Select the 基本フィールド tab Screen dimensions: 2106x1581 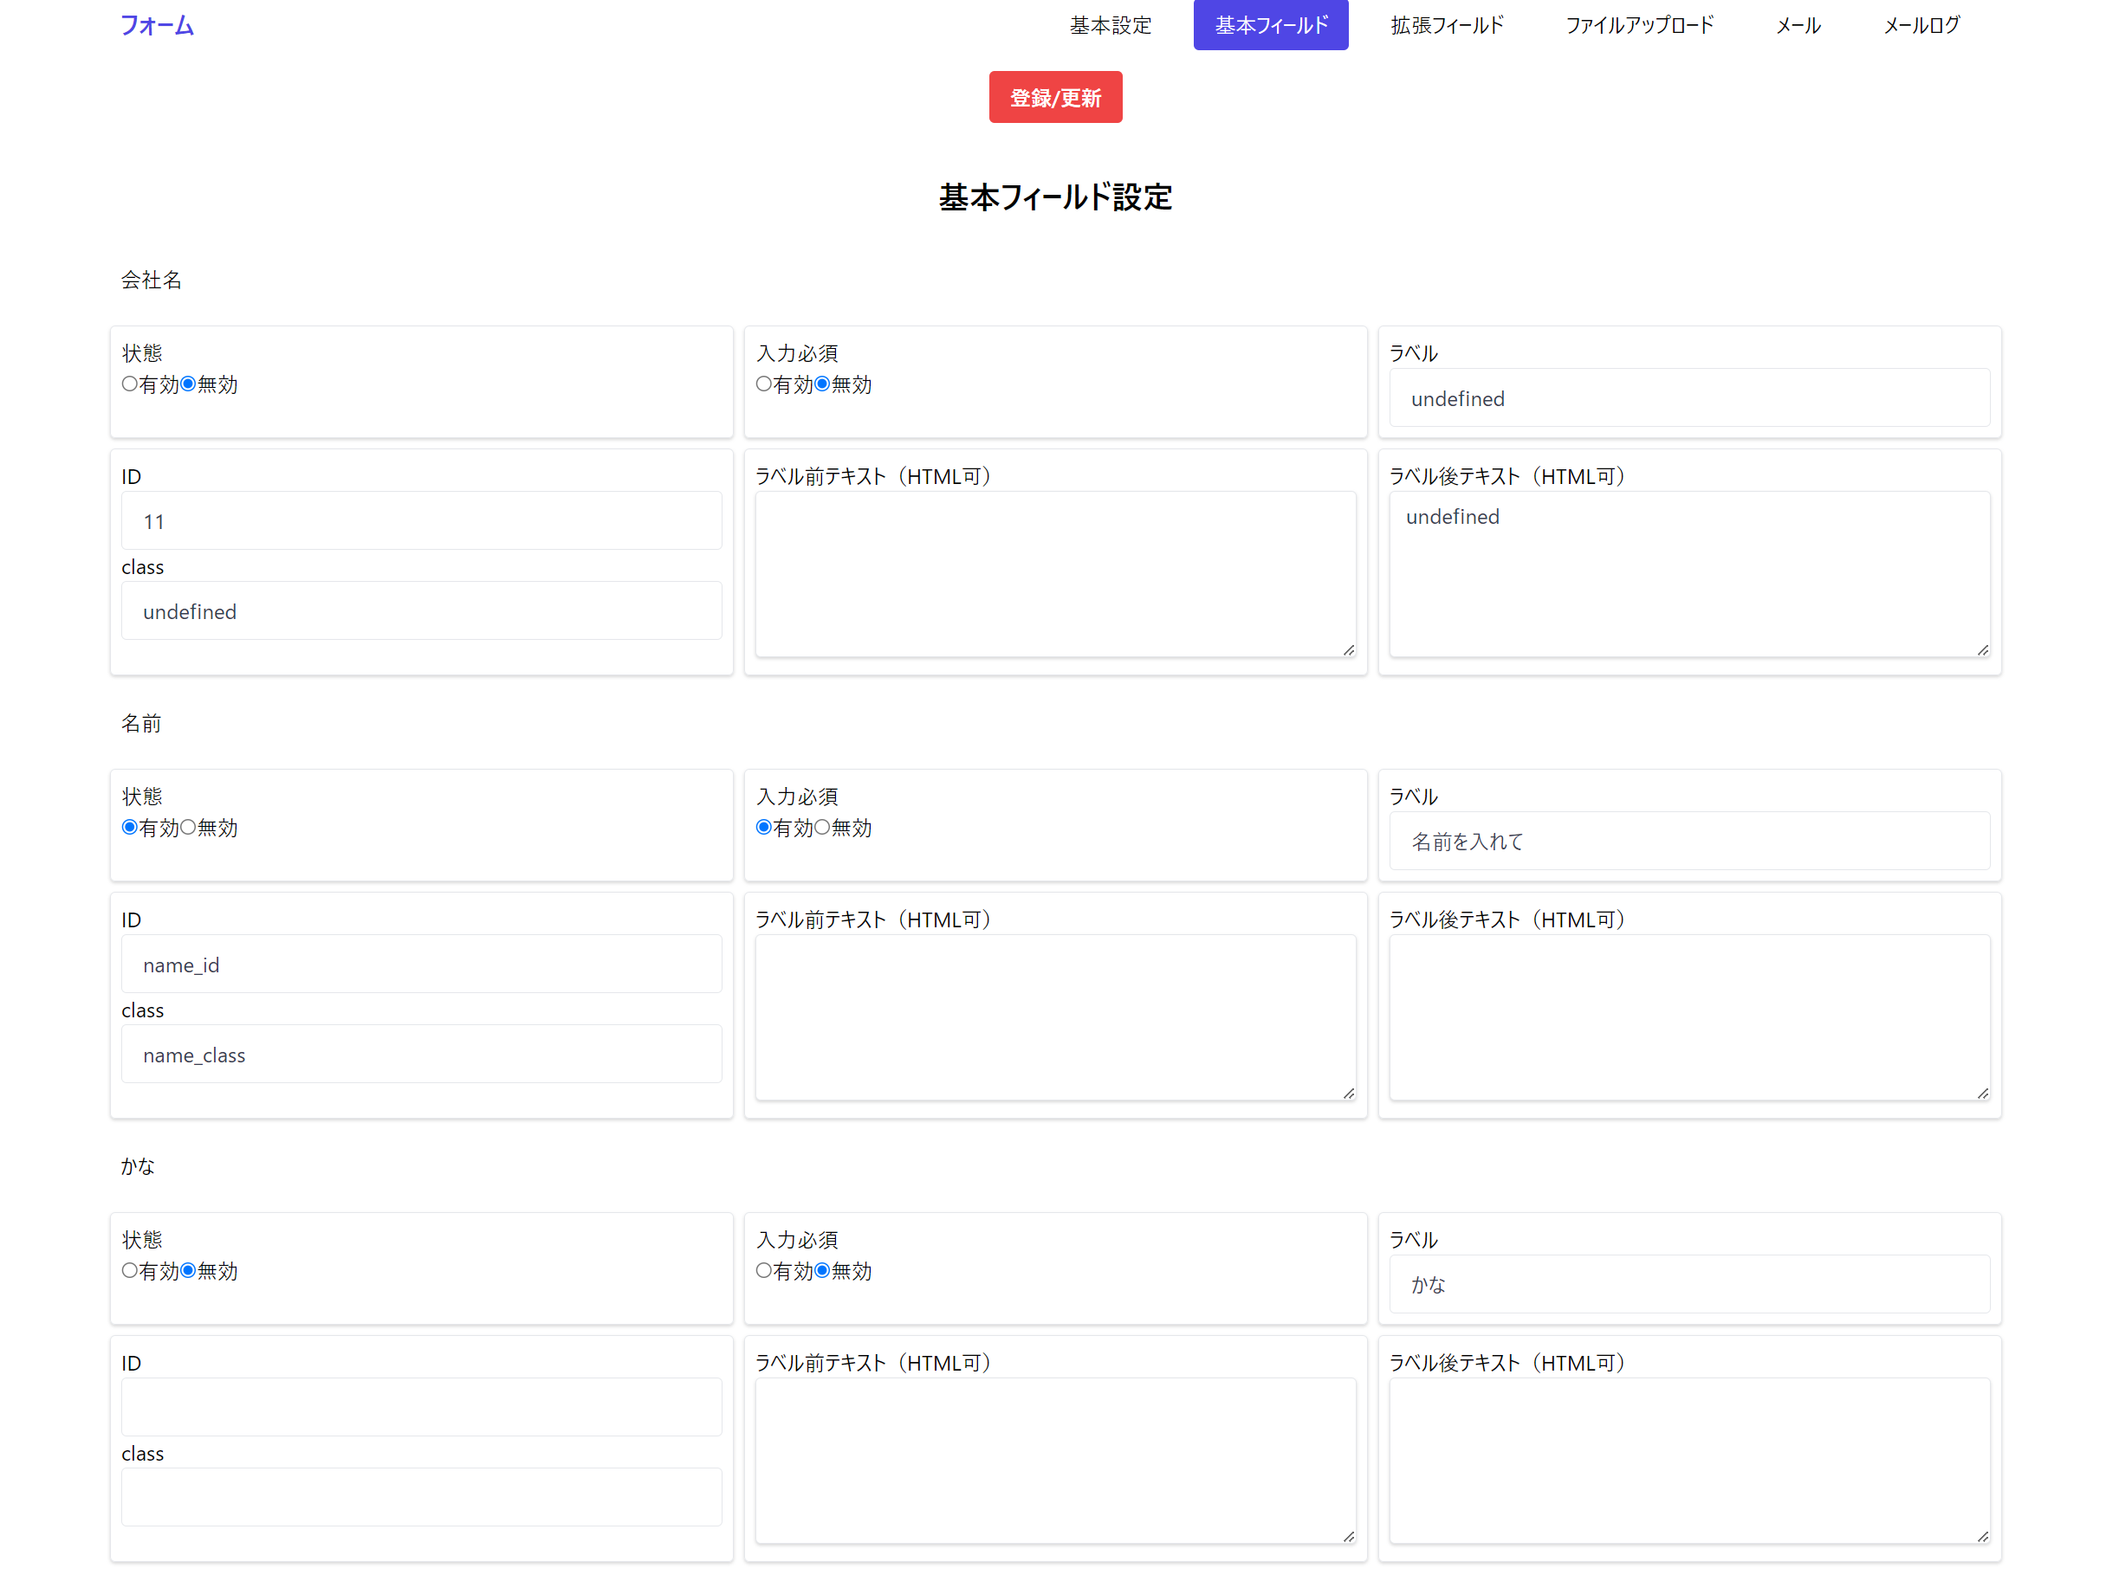pyautogui.click(x=1271, y=26)
